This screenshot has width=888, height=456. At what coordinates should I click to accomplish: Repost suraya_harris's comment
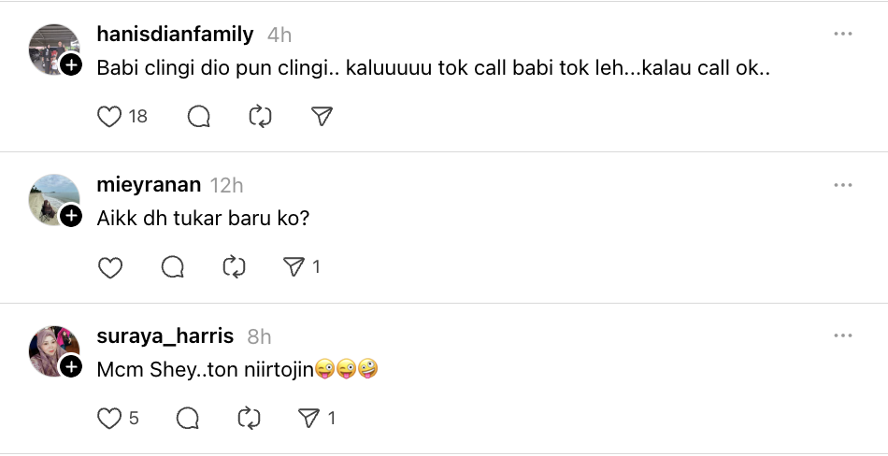[x=249, y=418]
